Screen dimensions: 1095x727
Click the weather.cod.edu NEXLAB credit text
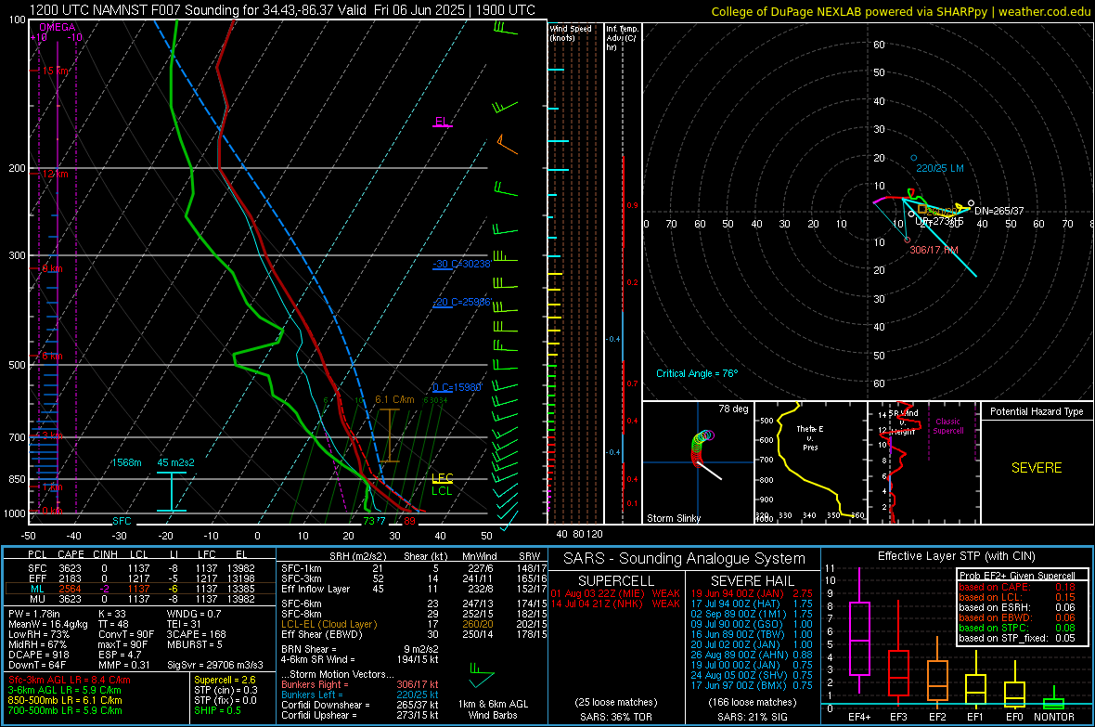coord(900,11)
